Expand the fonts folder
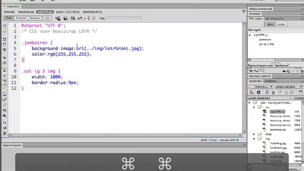The image size is (304, 171). pyautogui.click(x=254, y=134)
